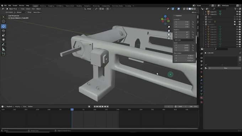Open the XYZ Euler rotation mode dropdown

pyautogui.click(x=184, y=40)
